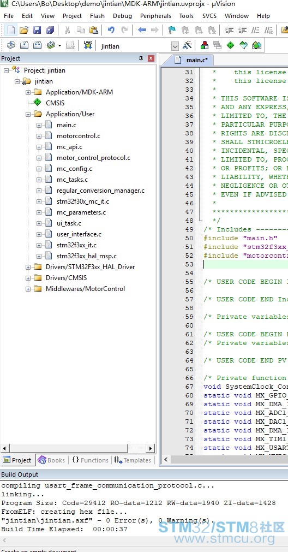
Task: Undo last edit with Undo arrow
Action: coord(111,30)
